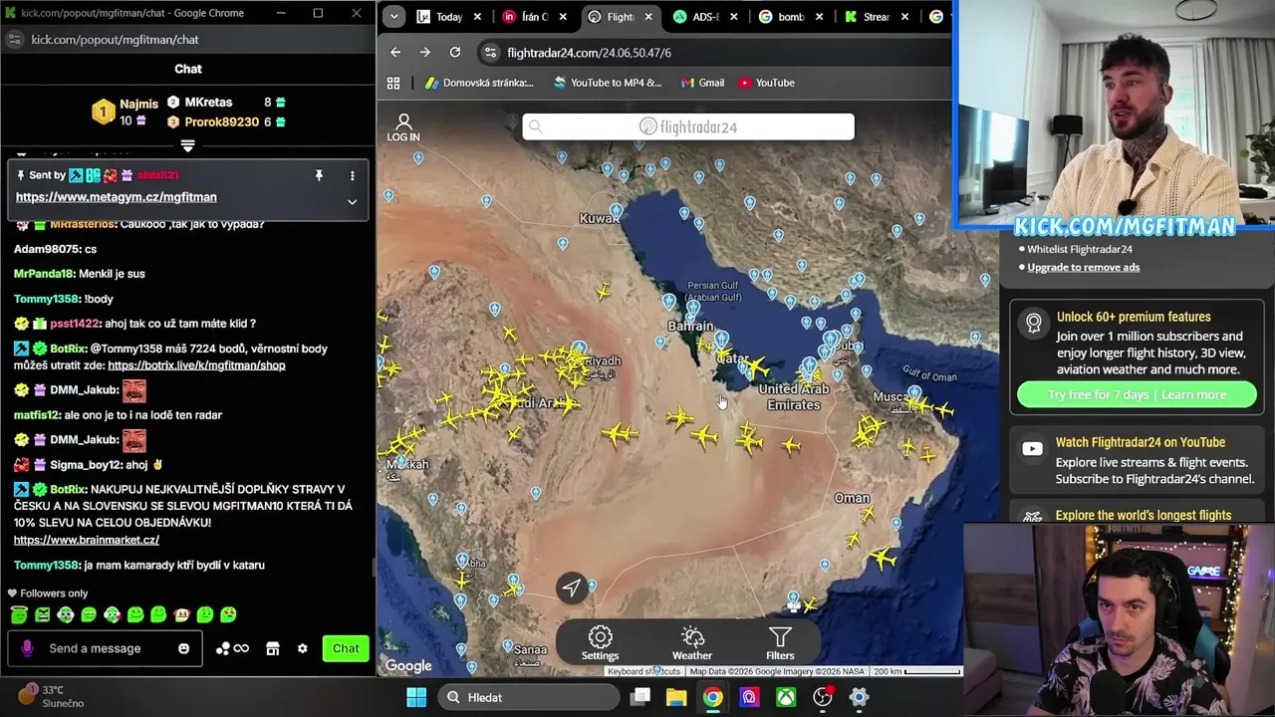Click the Keyboard shortcuts map link
The height and width of the screenshot is (717, 1275).
click(643, 671)
